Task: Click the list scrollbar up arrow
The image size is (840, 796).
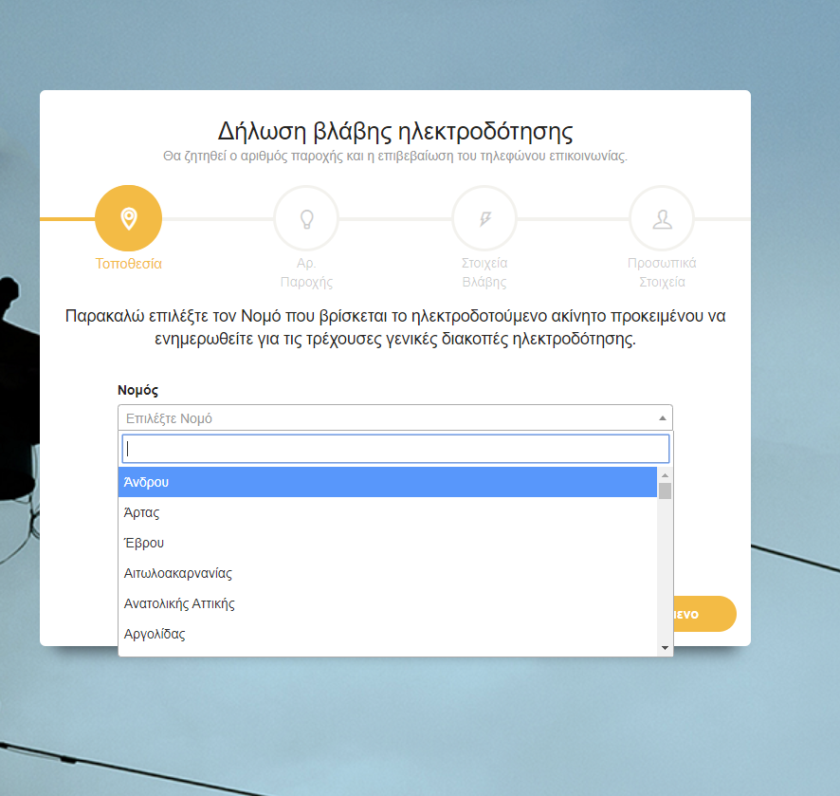Action: (665, 474)
